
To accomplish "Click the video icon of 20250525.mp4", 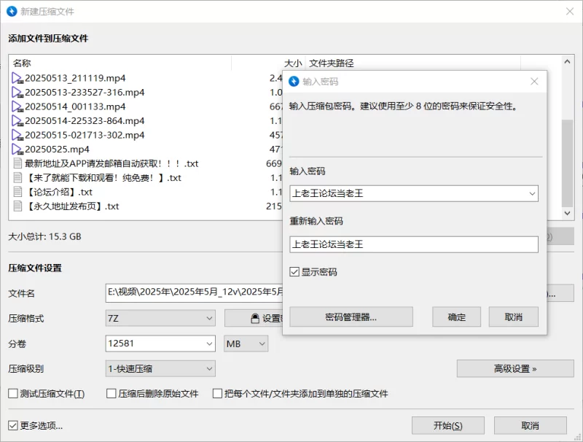I will [x=17, y=150].
